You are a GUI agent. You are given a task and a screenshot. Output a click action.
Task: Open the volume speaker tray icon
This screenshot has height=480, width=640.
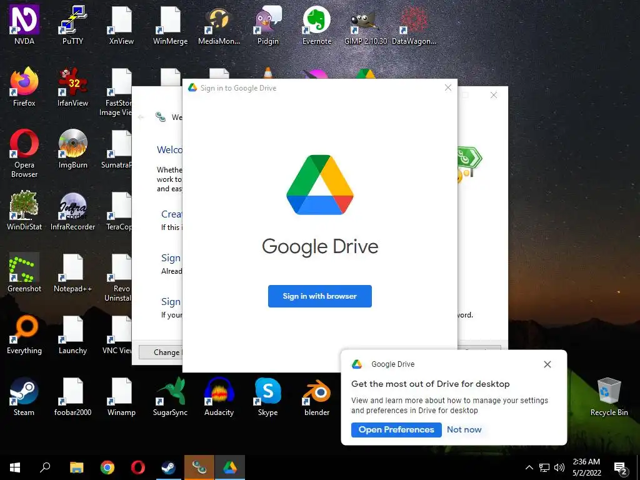(x=559, y=467)
